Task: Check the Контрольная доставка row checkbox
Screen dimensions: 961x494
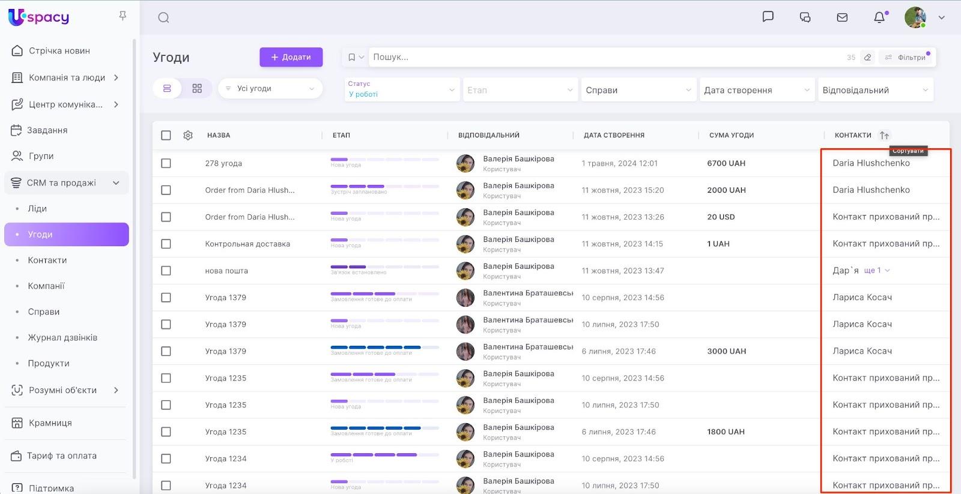Action: [166, 244]
